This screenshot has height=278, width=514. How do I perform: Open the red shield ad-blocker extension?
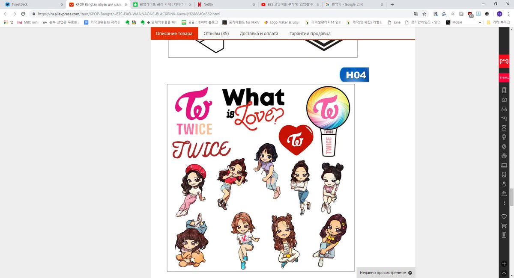tap(470, 14)
